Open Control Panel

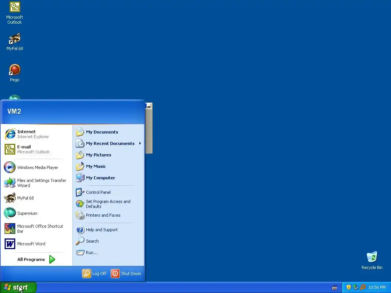pos(108,192)
